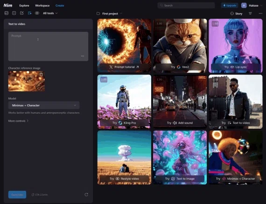Open the Workspace tab

pos(42,6)
